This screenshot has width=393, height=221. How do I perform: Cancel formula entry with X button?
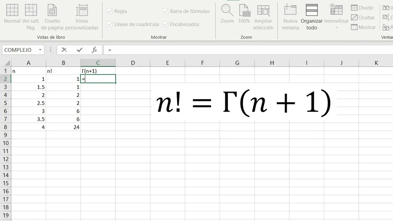[x=64, y=50]
